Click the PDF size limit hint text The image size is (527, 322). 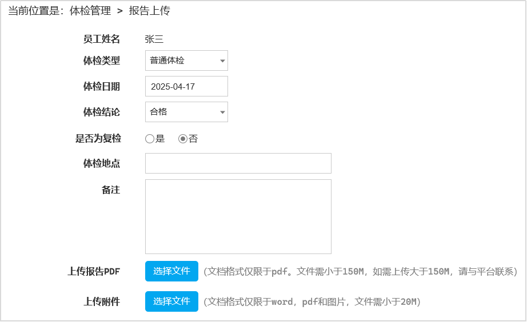360,272
